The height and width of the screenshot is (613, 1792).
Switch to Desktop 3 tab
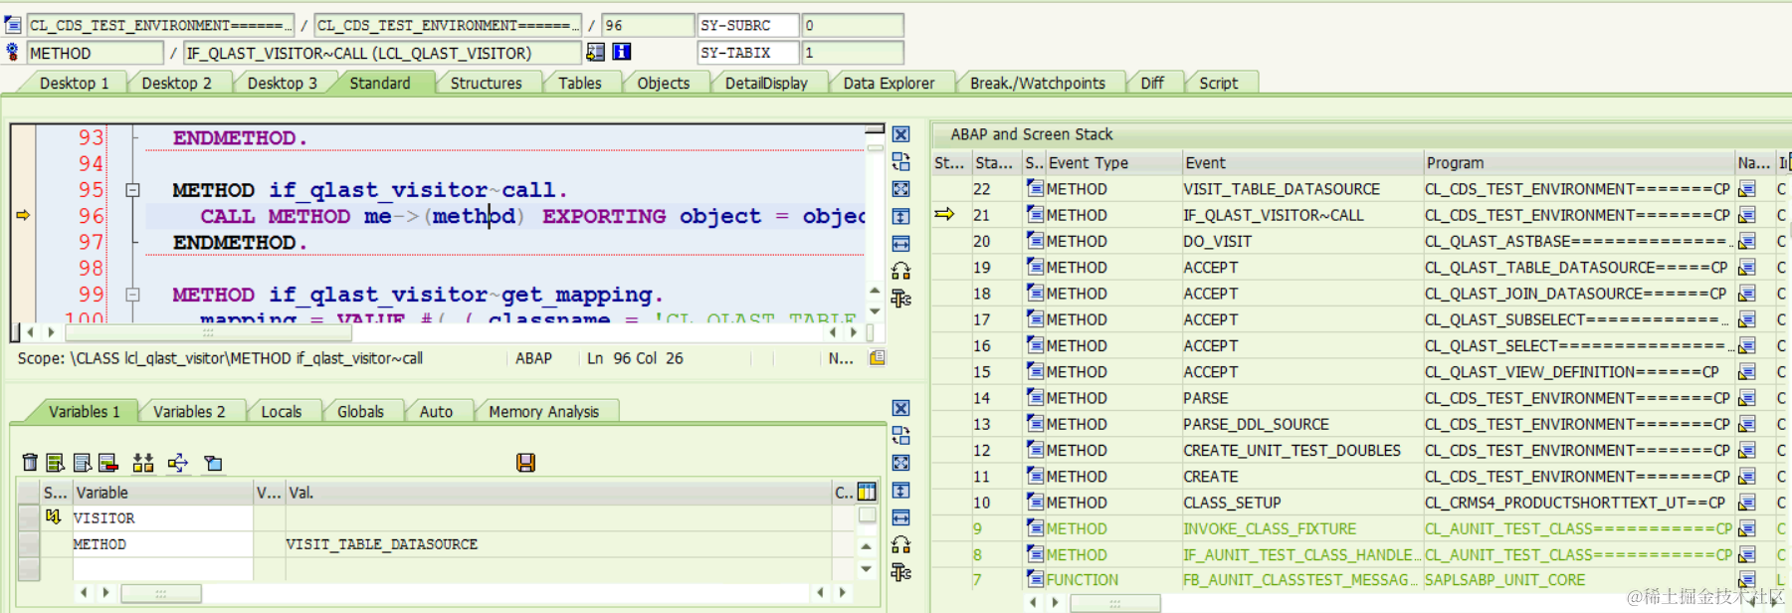coord(282,83)
